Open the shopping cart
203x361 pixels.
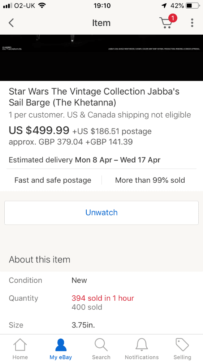pos(167,22)
